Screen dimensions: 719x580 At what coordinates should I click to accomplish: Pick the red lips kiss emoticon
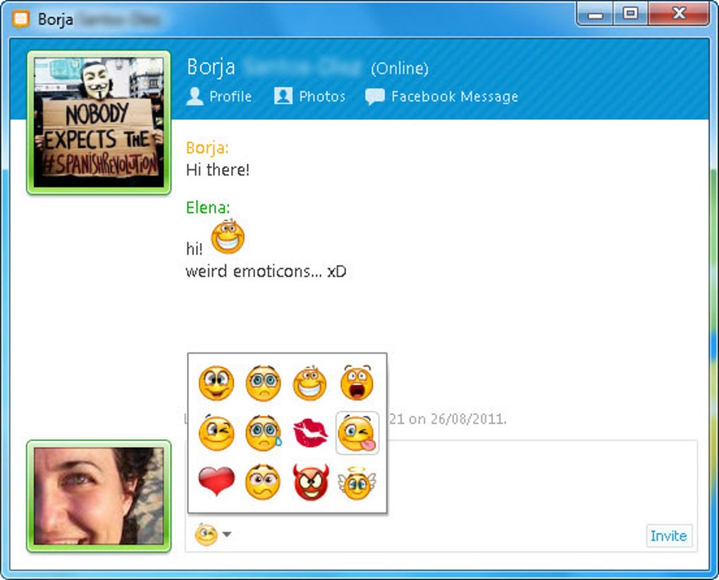tap(310, 433)
